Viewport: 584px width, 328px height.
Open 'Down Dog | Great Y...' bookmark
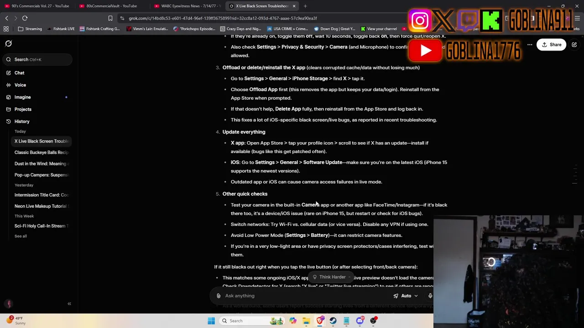(x=334, y=29)
